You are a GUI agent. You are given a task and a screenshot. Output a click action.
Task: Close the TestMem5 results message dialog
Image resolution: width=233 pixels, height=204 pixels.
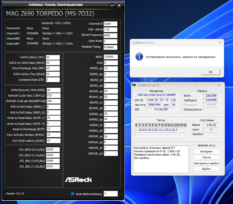(220, 43)
